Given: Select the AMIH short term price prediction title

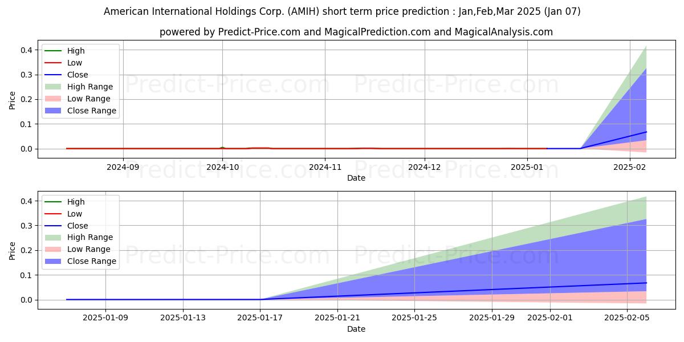Looking at the screenshot, I should (x=342, y=11).
